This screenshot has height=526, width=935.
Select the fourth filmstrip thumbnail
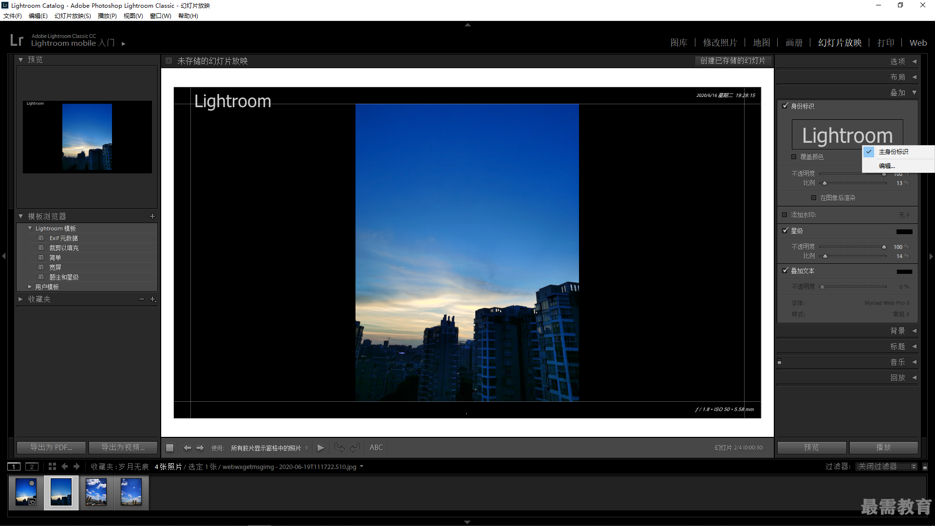131,492
